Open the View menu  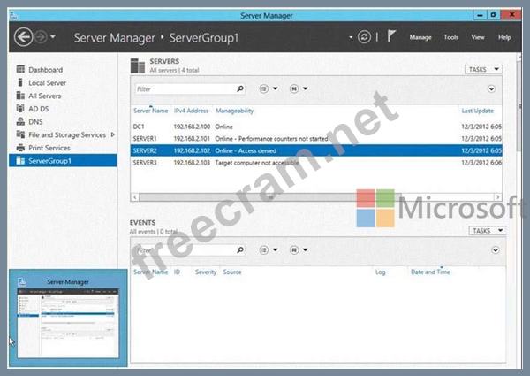click(478, 37)
